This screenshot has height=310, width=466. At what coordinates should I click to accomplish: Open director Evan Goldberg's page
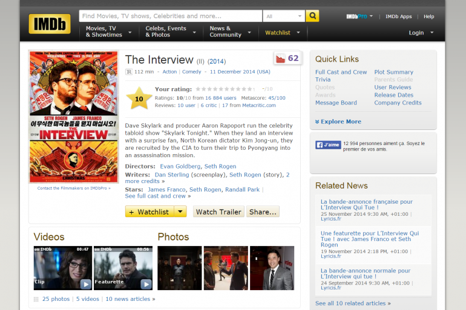180,166
